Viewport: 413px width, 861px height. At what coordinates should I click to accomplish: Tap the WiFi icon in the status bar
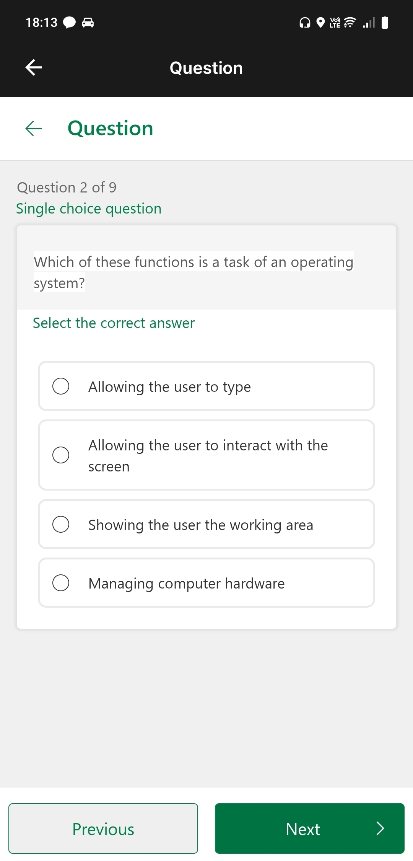coord(349,23)
